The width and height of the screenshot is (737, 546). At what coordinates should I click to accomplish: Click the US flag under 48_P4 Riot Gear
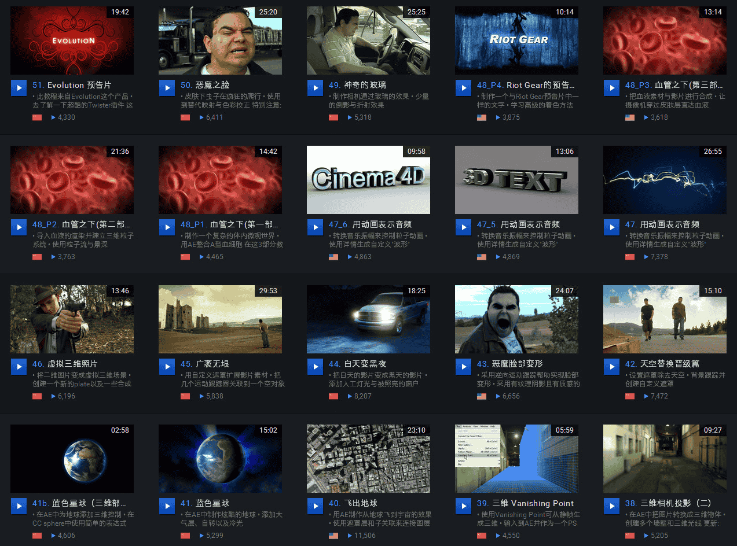482,117
